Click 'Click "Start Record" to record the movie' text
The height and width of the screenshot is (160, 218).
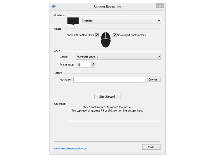click(107, 107)
